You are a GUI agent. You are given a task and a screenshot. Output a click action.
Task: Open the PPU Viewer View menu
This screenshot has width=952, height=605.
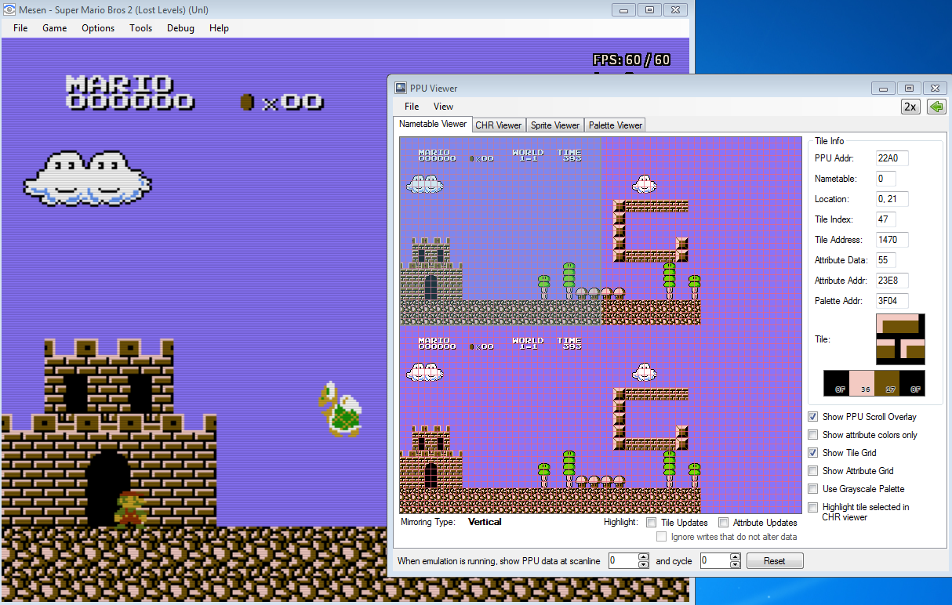coord(444,107)
